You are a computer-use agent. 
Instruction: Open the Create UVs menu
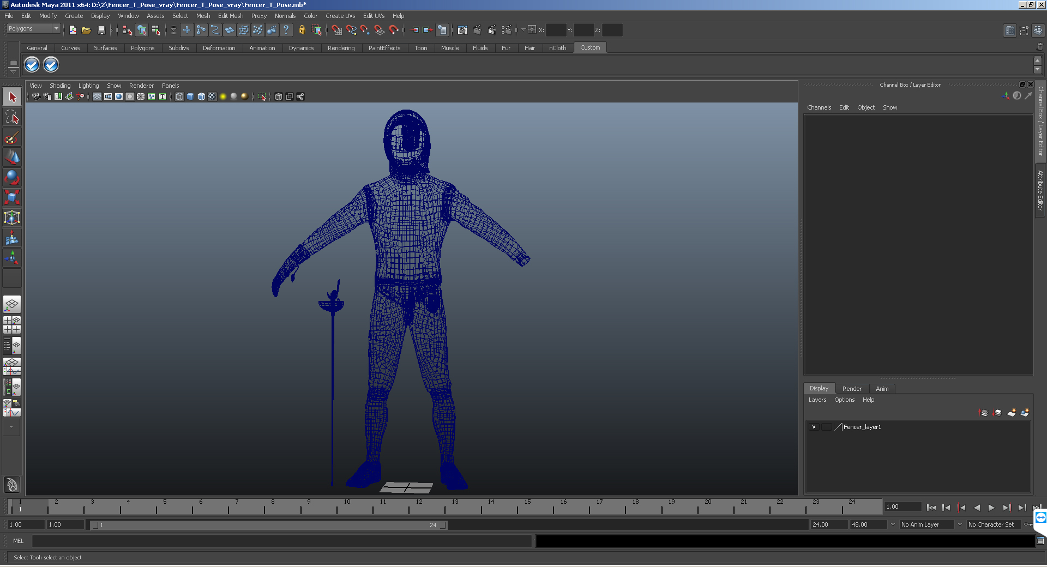coord(340,16)
